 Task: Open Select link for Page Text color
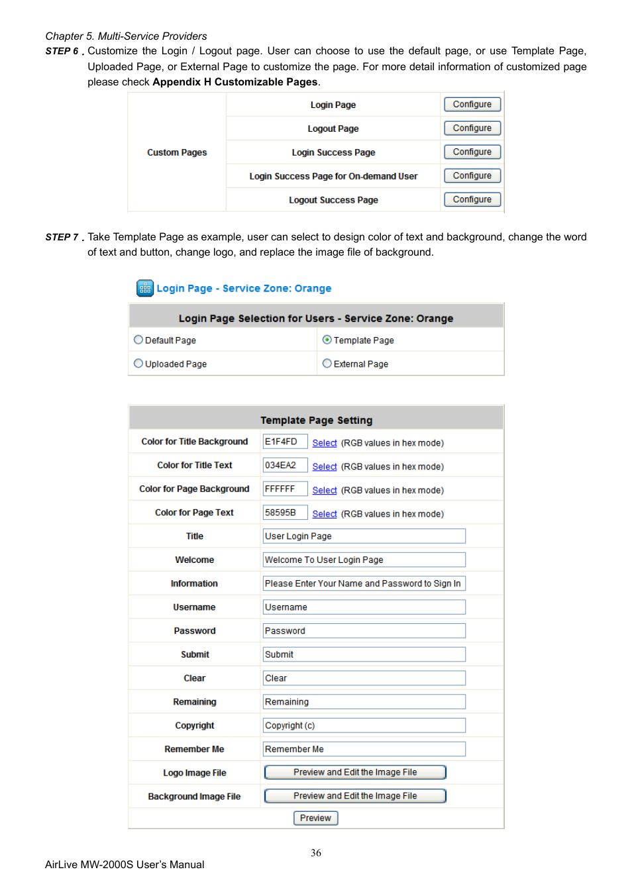click(x=325, y=514)
